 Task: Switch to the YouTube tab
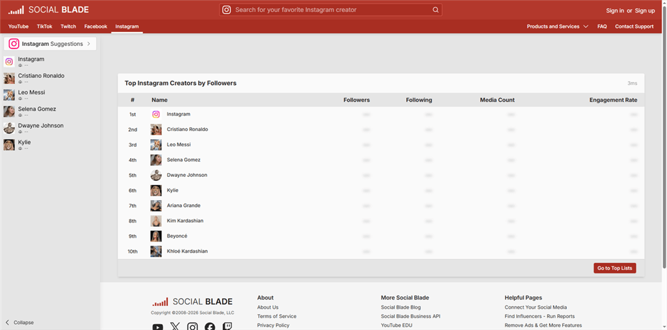click(18, 27)
